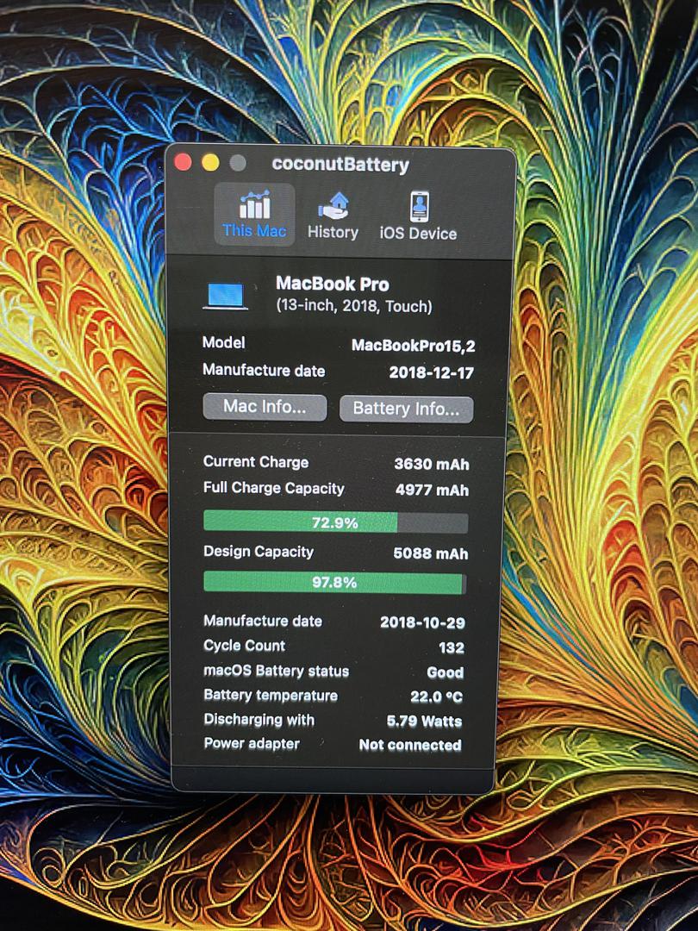
Task: Click the macOS Battery status label
Action: [276, 671]
